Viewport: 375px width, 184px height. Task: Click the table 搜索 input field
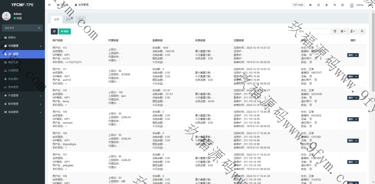tap(314, 32)
